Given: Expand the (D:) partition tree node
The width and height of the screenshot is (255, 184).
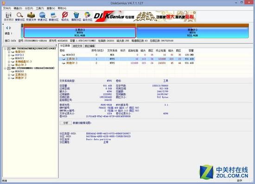Looking at the screenshot, I should [x=9, y=65].
